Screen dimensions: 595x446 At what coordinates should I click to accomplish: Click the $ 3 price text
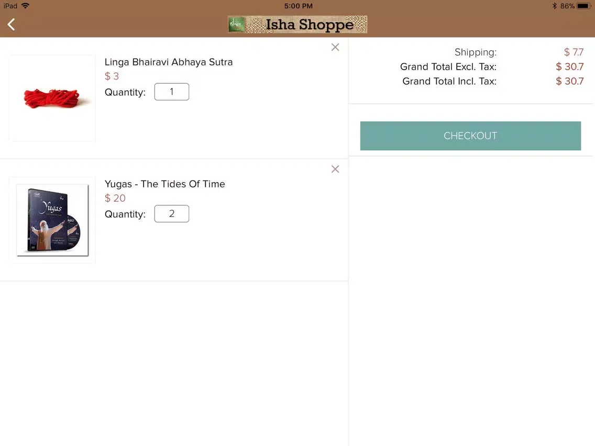[x=112, y=76]
